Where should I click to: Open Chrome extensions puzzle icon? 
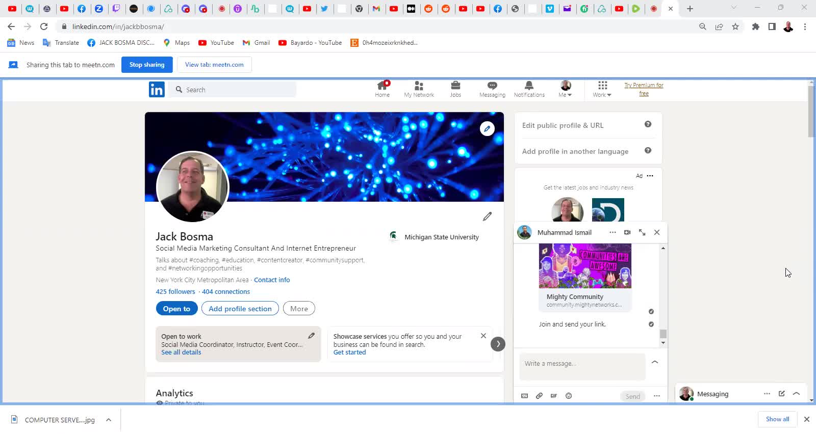point(756,26)
